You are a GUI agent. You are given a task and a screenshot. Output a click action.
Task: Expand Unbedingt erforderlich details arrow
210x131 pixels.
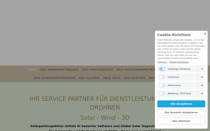202,69
